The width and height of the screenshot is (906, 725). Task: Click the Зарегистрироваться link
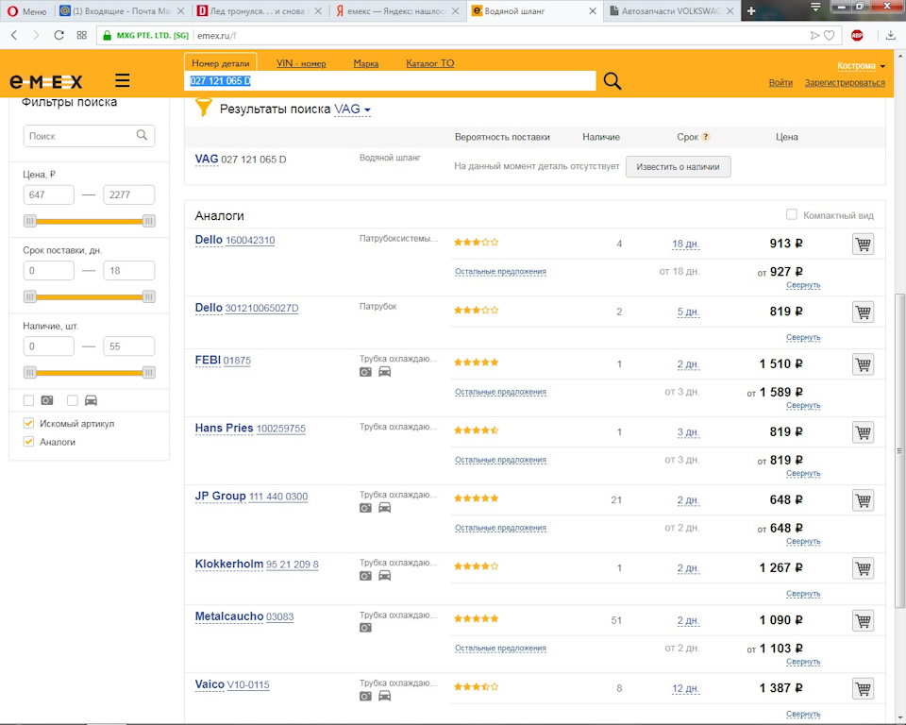point(845,83)
